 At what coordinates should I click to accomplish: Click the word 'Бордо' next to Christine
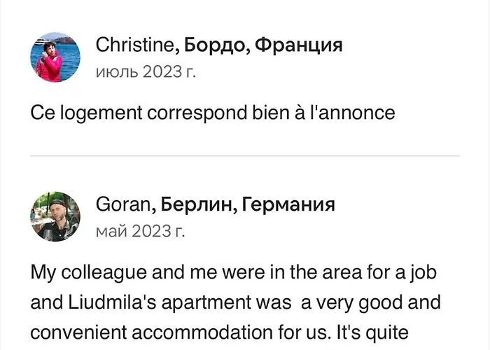(215, 46)
